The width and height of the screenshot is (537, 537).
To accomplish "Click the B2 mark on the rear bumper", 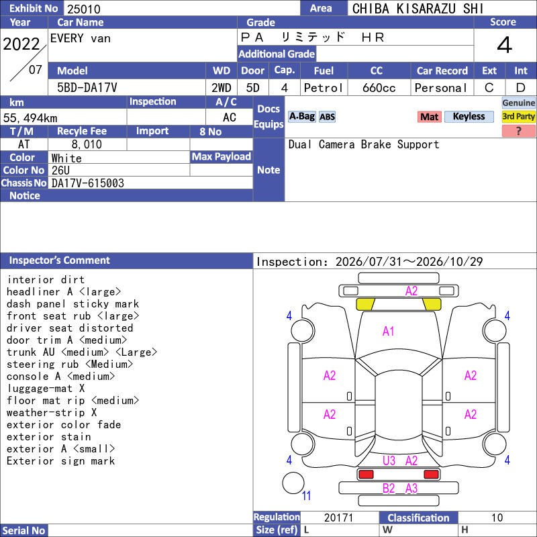I will [389, 489].
